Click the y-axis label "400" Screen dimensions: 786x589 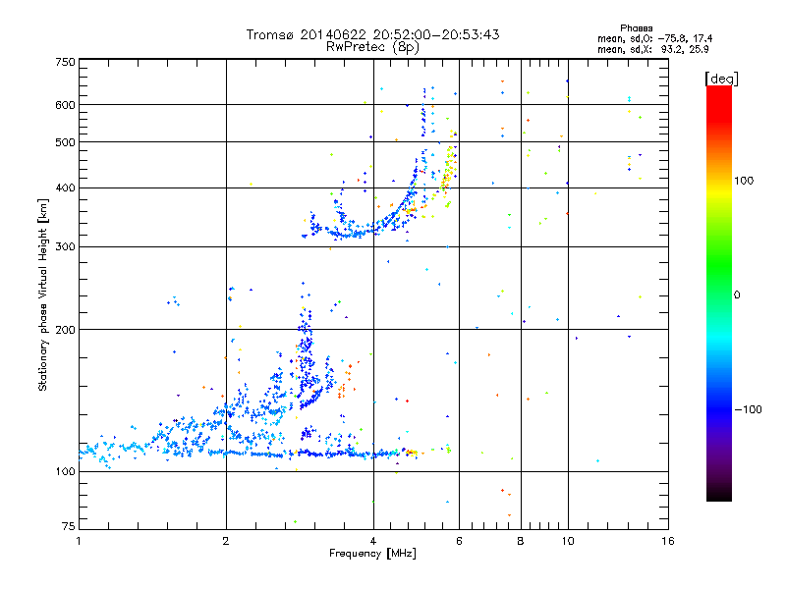click(65, 187)
